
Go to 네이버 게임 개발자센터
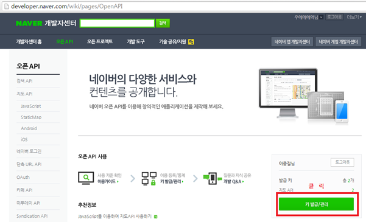click(x=338, y=42)
